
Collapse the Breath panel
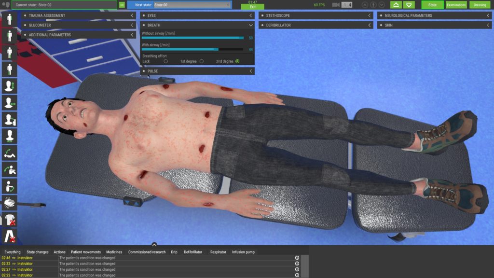point(250,25)
